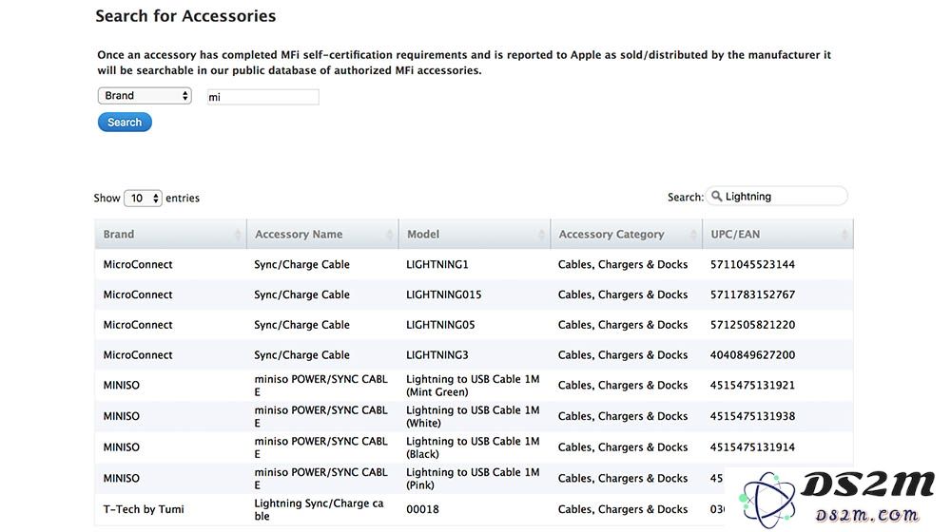Click MicroConnect brand in LIGHTNING1 row
The width and height of the screenshot is (951, 532).
(138, 264)
